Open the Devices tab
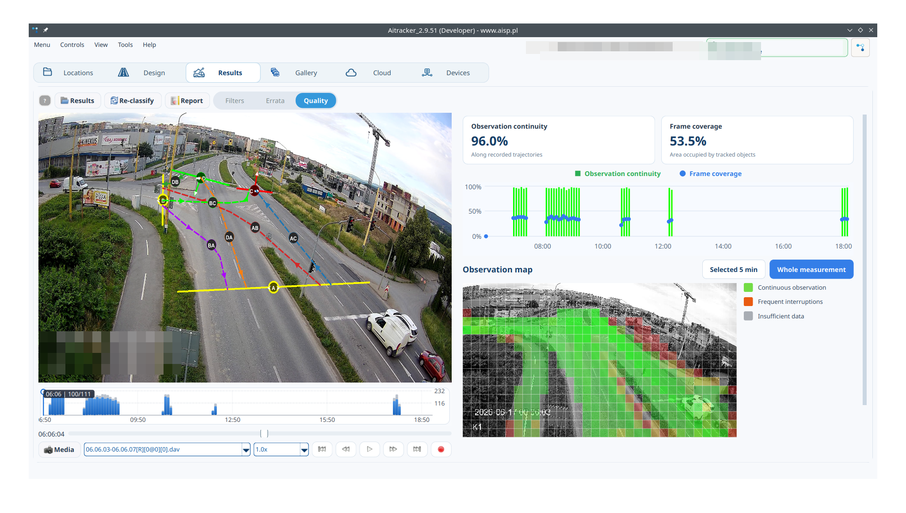Screen dimensions: 906x513 point(446,73)
